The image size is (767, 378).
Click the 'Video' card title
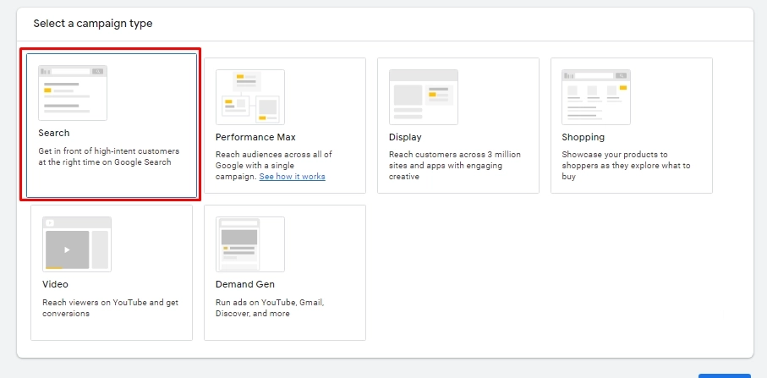coord(55,284)
